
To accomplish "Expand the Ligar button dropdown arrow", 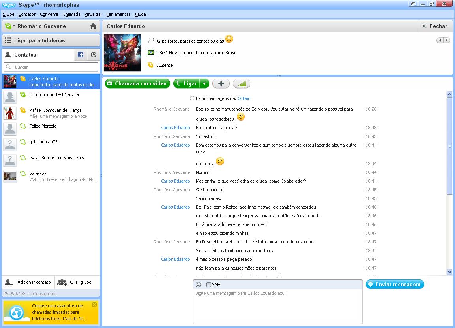I will coord(204,83).
